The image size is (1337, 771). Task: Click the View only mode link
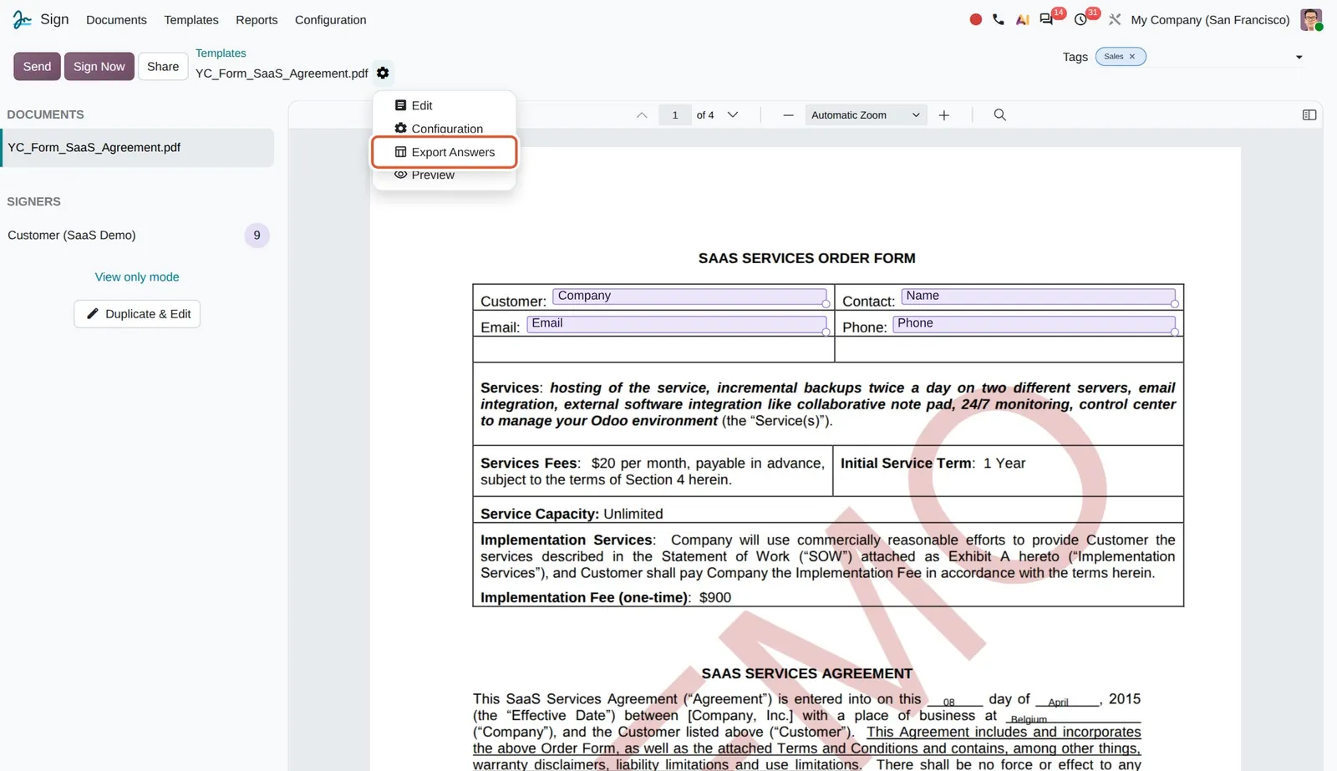click(137, 276)
